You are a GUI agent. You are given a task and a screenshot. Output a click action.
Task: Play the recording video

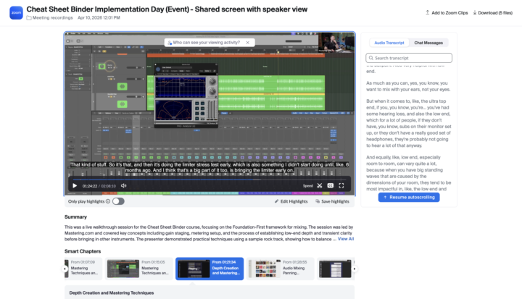pos(75,185)
